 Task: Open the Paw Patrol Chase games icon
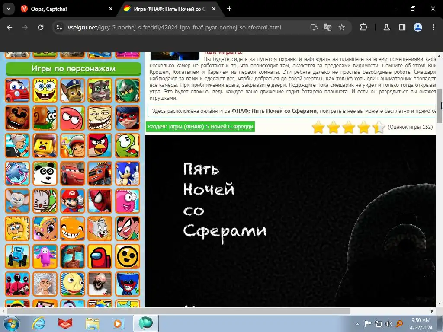pos(72,90)
